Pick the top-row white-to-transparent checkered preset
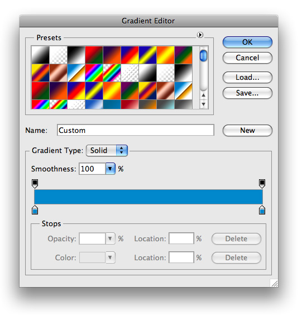The image size is (302, 320). click(x=59, y=55)
